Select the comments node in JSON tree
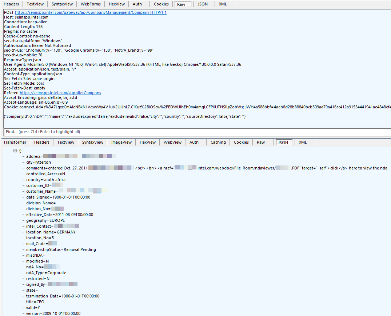 tap(207, 168)
